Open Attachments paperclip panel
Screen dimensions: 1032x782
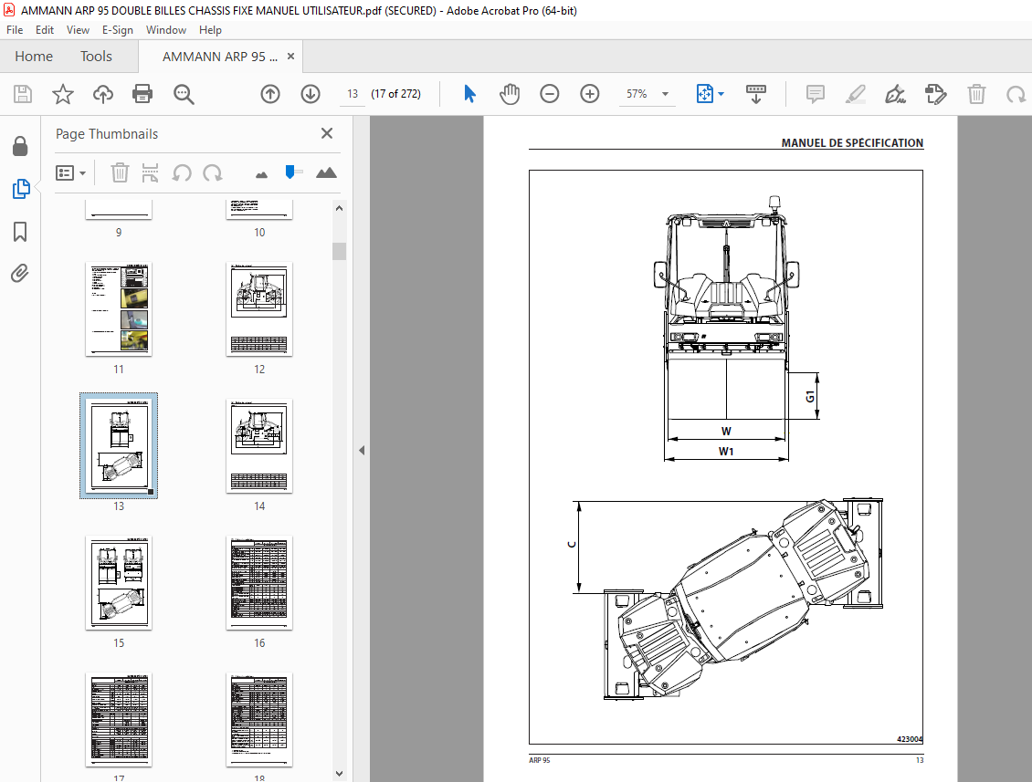click(x=20, y=273)
